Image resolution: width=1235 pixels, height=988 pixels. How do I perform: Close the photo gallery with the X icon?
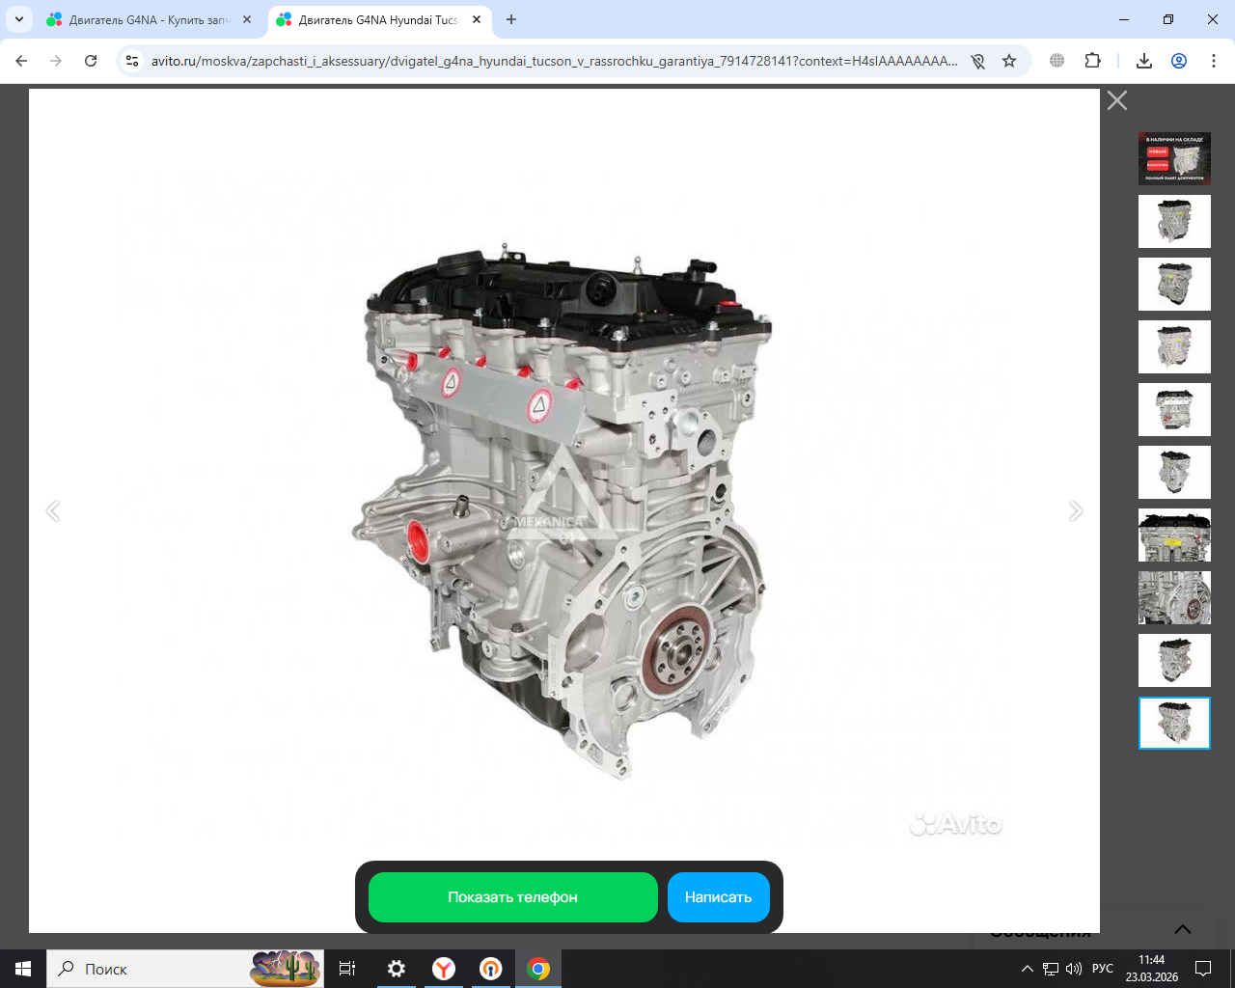tap(1117, 100)
